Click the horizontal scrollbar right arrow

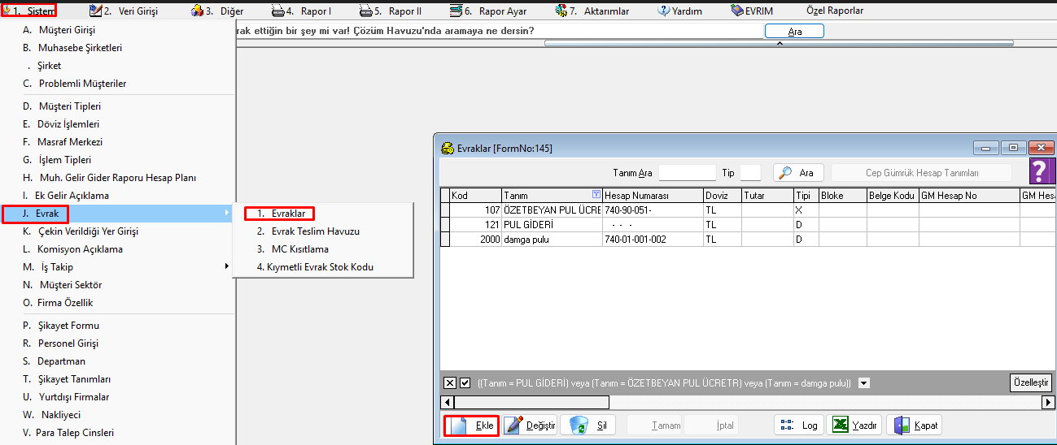pyautogui.click(x=1050, y=403)
